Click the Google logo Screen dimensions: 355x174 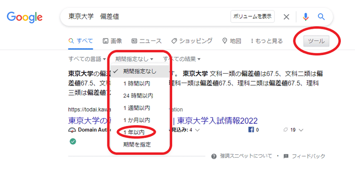coord(25,17)
